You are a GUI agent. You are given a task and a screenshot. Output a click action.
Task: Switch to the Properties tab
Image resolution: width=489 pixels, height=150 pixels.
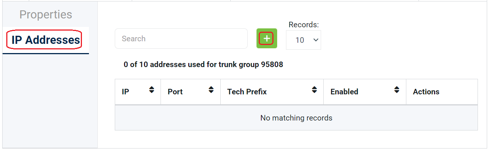[46, 14]
